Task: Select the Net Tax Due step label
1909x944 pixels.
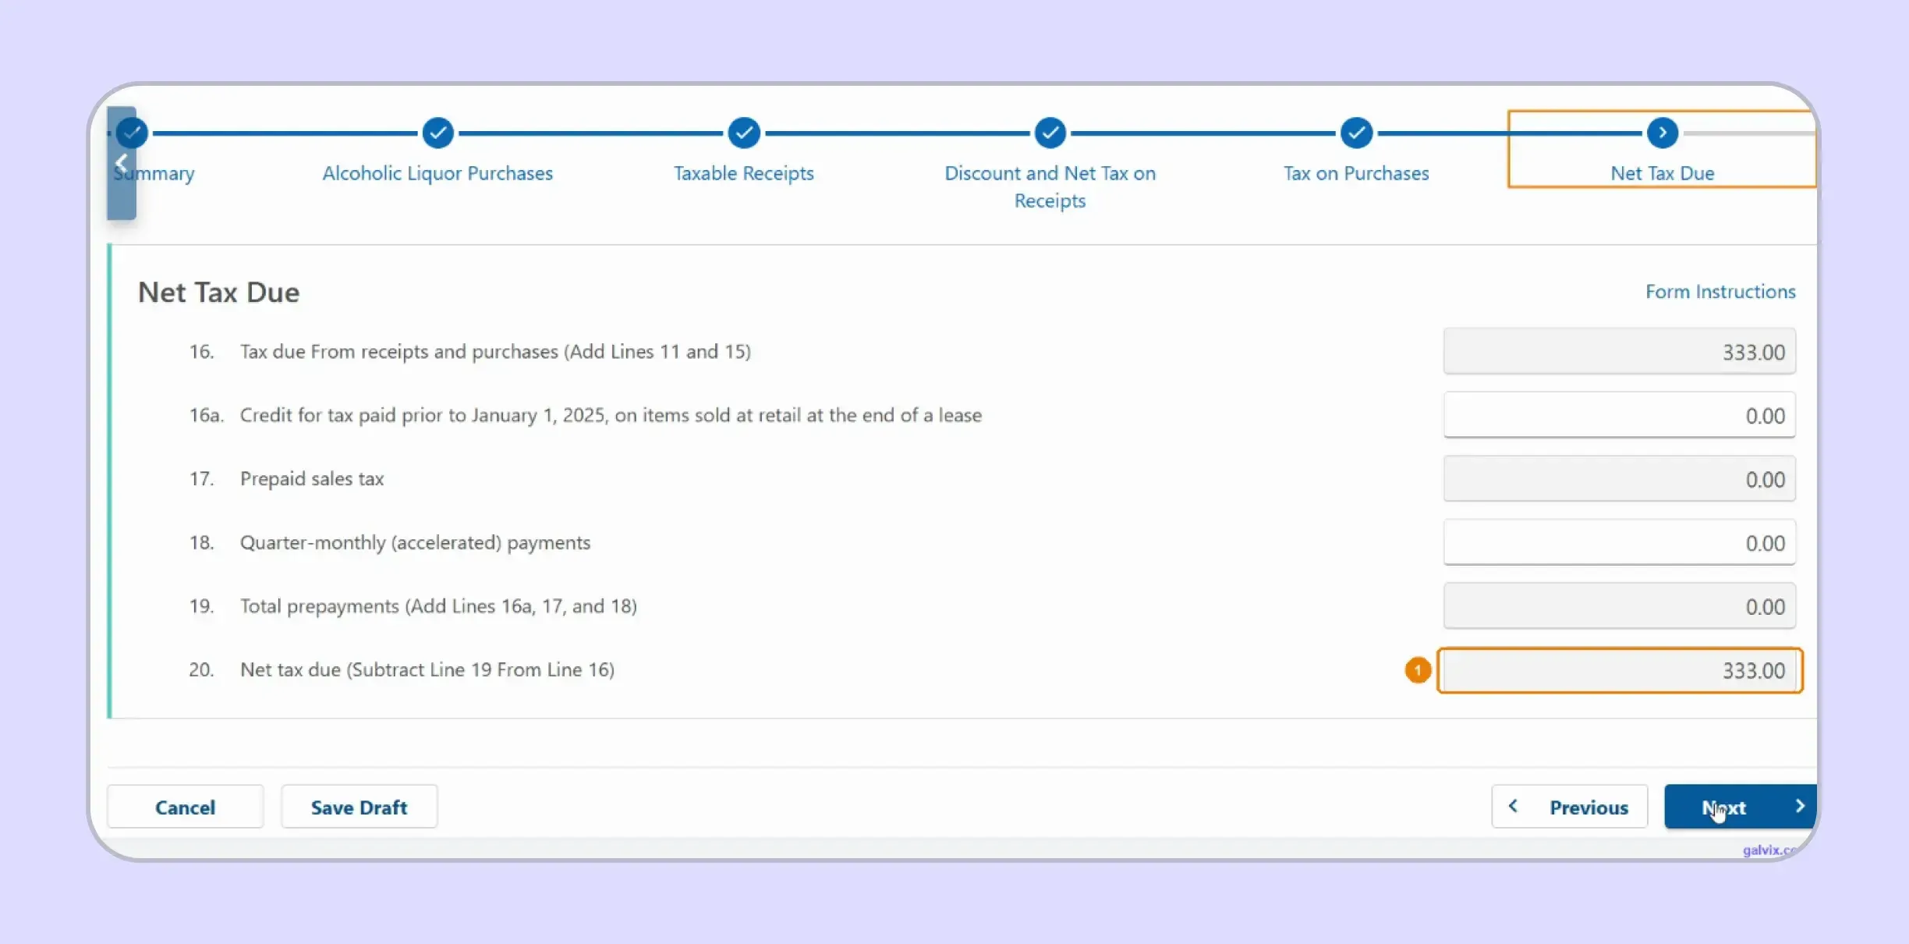Action: coord(1663,173)
